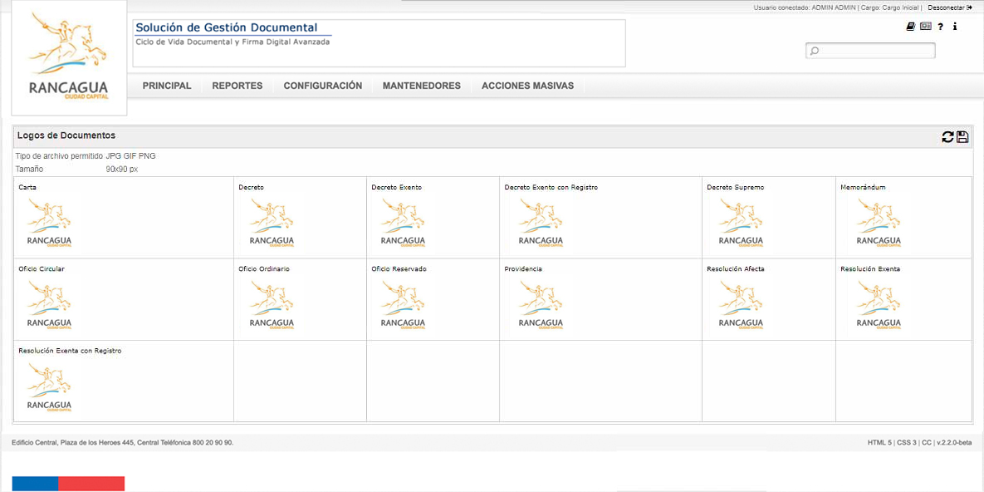This screenshot has width=984, height=492.
Task: Click the 'Carta' label text
Action: (x=27, y=187)
